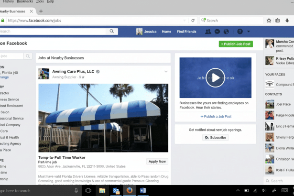294x196 pixels.
Task: Click the help question mark icon
Action: [240, 32]
